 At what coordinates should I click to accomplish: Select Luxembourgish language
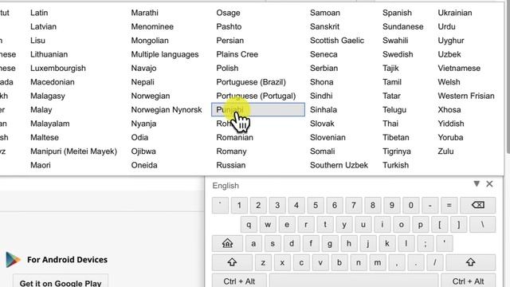point(58,69)
